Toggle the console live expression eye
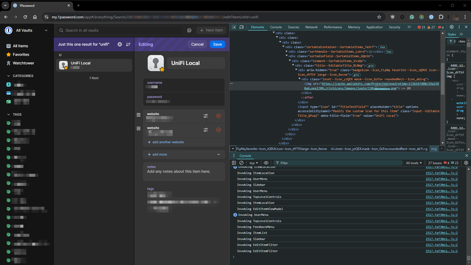The width and height of the screenshot is (471, 265). click(x=266, y=163)
